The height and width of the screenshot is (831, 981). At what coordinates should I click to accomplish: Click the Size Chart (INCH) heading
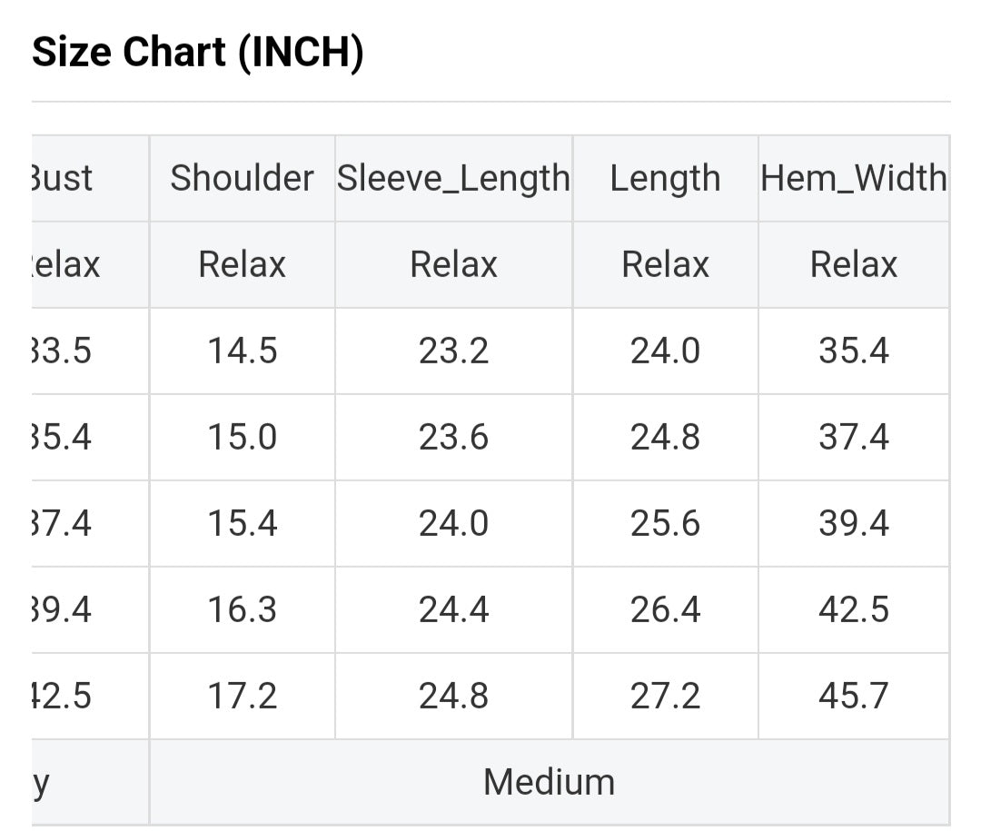click(x=198, y=53)
